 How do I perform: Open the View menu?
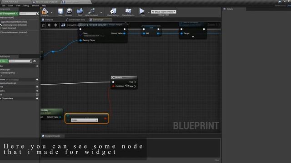point(18,6)
